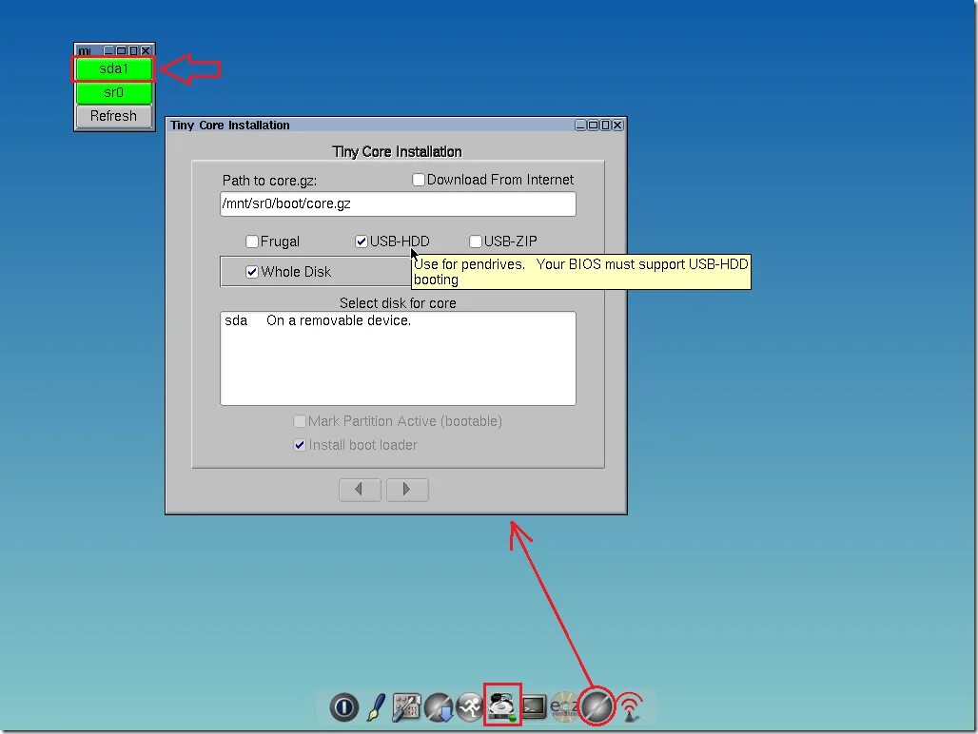Click the Path to core.gz input field
The image size is (978, 734).
[x=398, y=203]
